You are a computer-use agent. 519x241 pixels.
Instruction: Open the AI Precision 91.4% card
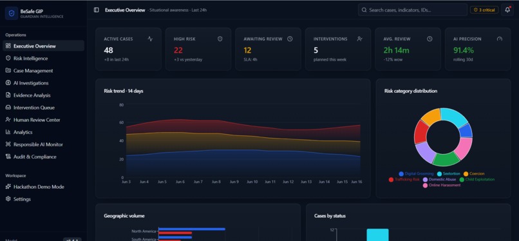click(478, 49)
